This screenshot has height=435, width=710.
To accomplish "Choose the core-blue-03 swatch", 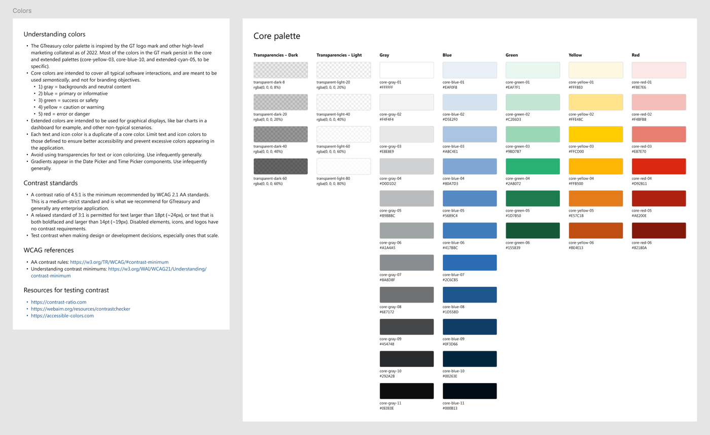I will point(470,135).
